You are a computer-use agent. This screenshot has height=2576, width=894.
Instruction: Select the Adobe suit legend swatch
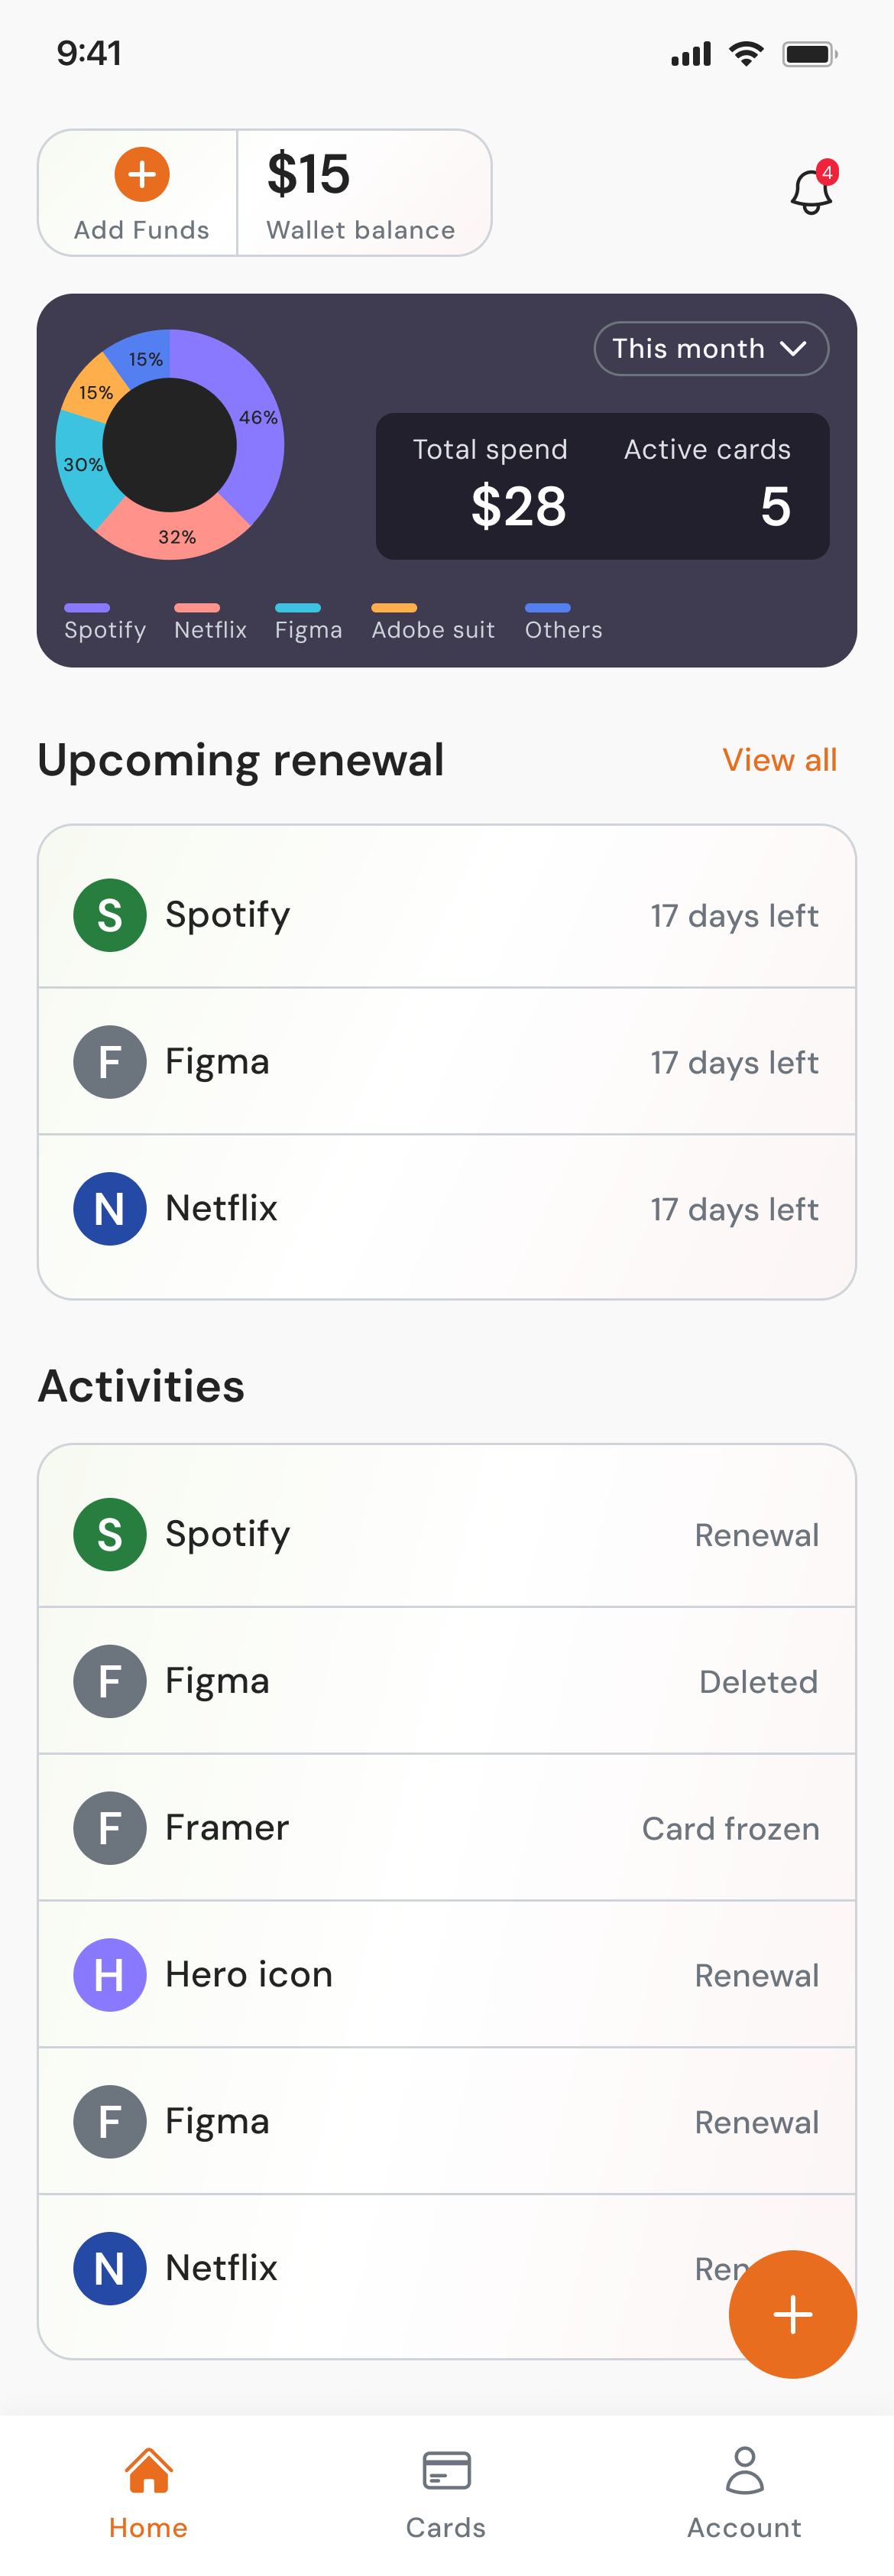394,607
